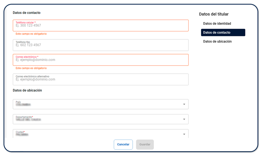Click the Datos de contacto form heading
Image resolution: width=263 pixels, height=156 pixels.
pyautogui.click(x=27, y=13)
